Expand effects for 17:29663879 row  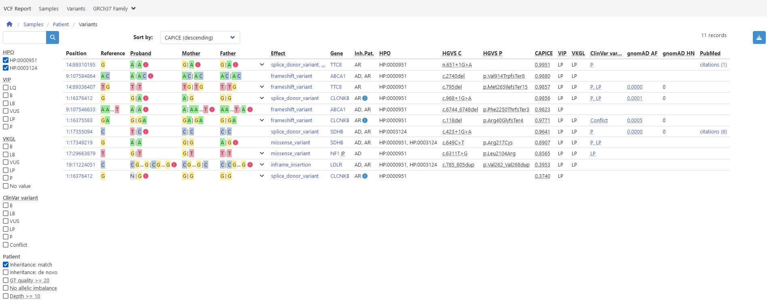[262, 153]
